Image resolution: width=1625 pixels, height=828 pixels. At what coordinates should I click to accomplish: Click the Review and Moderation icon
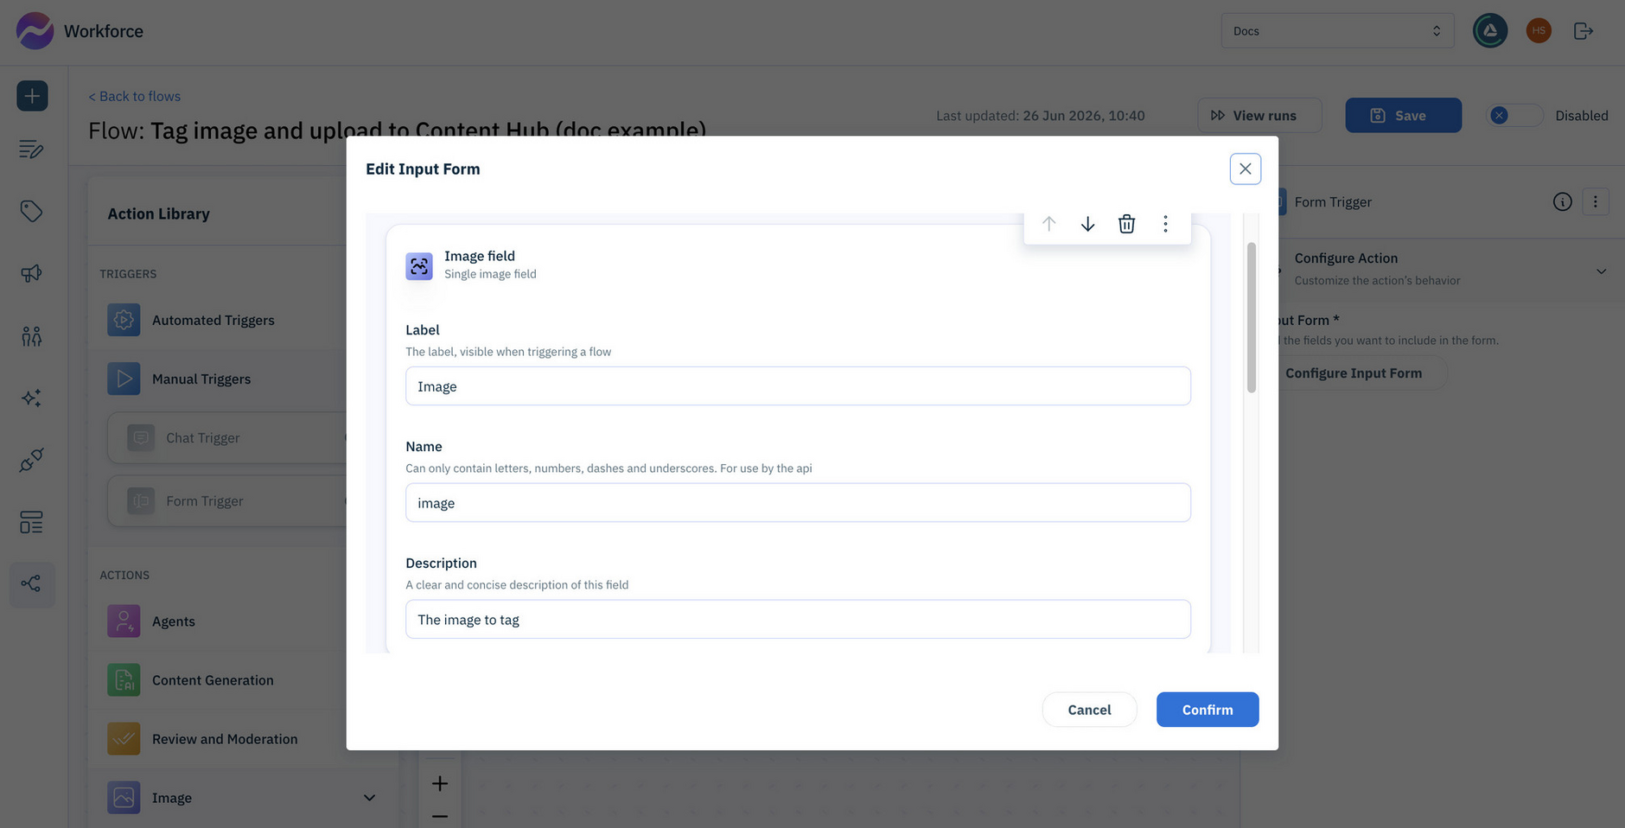click(124, 739)
